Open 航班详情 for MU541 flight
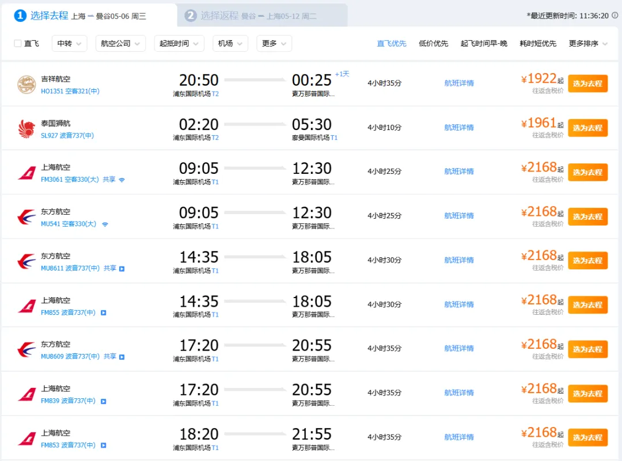This screenshot has height=461, width=622. click(459, 216)
